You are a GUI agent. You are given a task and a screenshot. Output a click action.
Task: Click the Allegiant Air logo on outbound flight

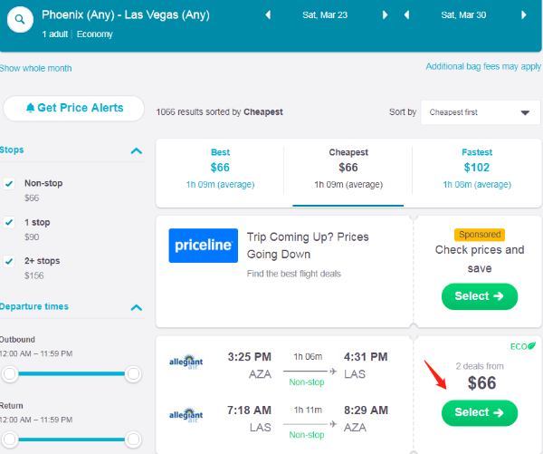pos(186,362)
